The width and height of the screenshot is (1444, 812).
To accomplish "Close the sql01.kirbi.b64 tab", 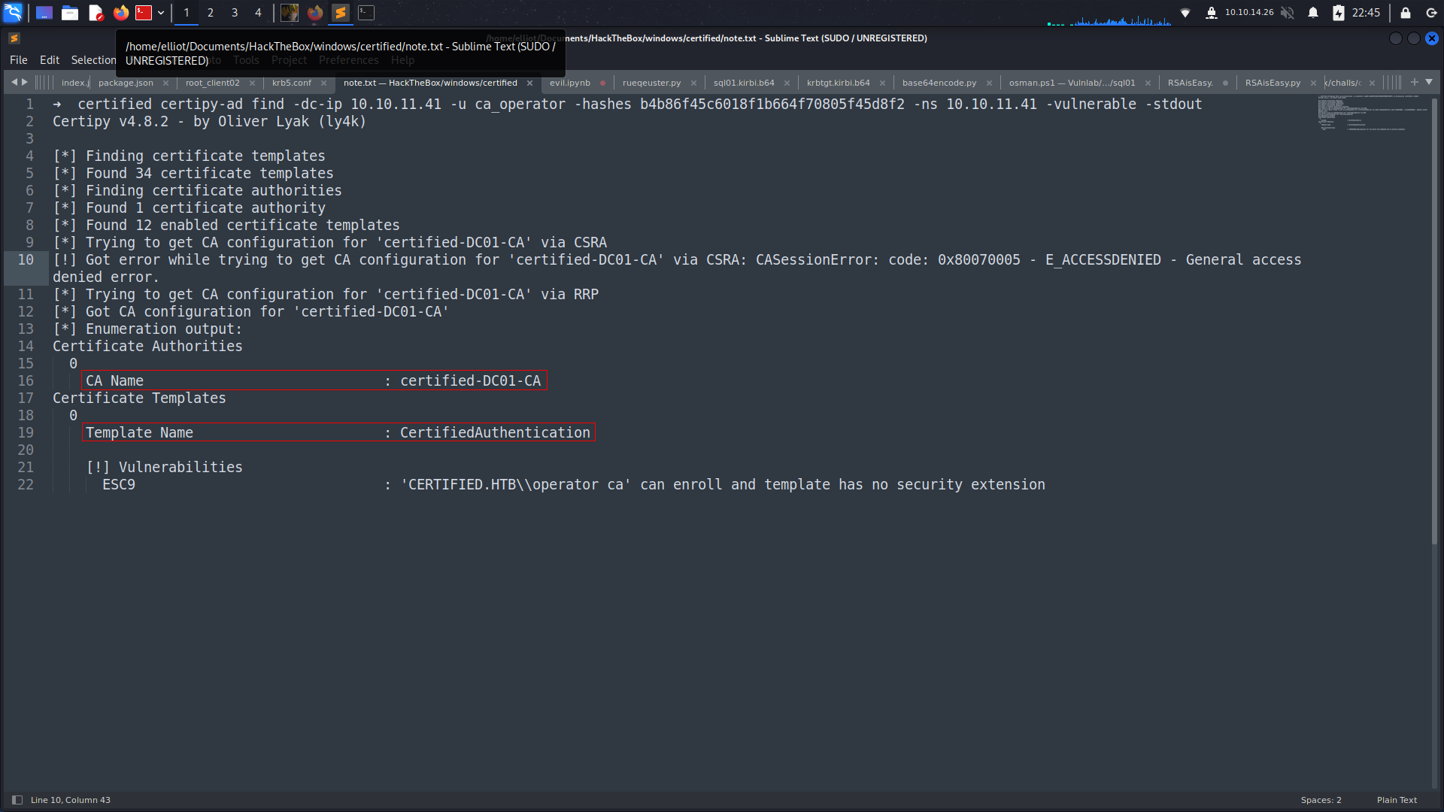I will 787,83.
